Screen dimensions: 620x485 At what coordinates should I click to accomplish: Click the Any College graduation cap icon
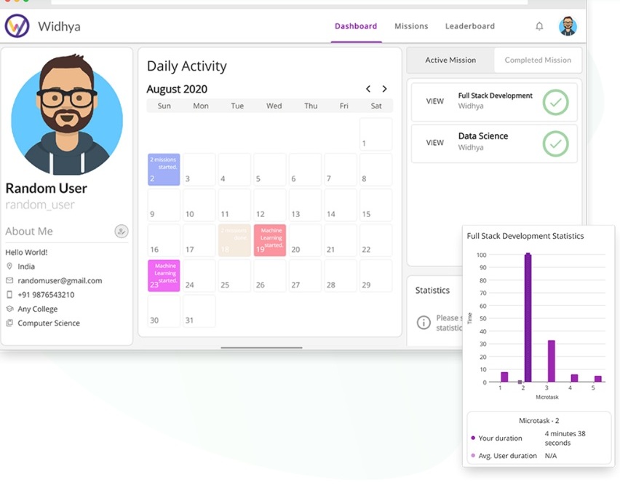(9, 309)
